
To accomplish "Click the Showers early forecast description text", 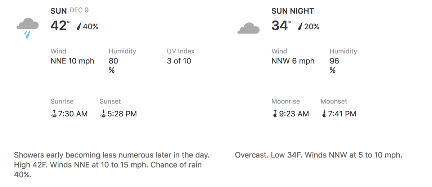I will (x=112, y=165).
